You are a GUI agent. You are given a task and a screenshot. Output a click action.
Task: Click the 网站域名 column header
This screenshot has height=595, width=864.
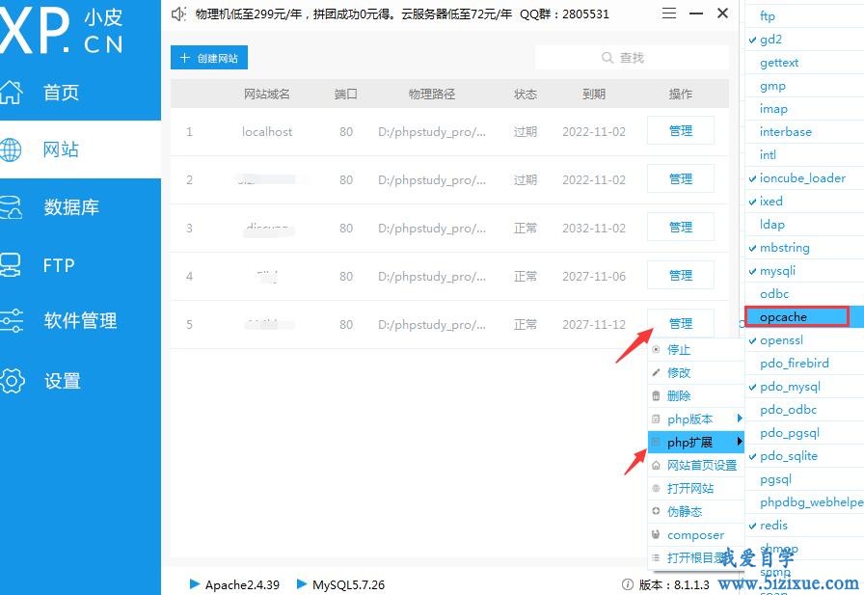(267, 95)
